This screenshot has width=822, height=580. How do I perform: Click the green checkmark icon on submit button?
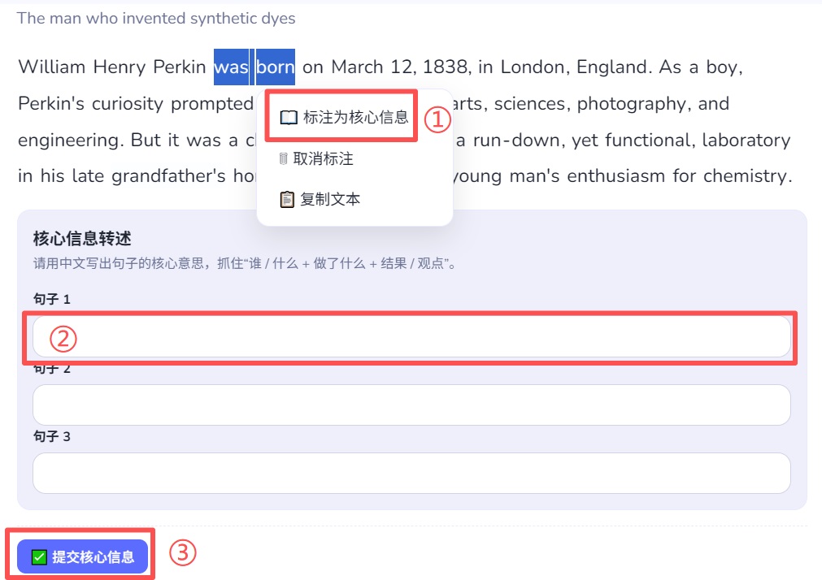[39, 557]
